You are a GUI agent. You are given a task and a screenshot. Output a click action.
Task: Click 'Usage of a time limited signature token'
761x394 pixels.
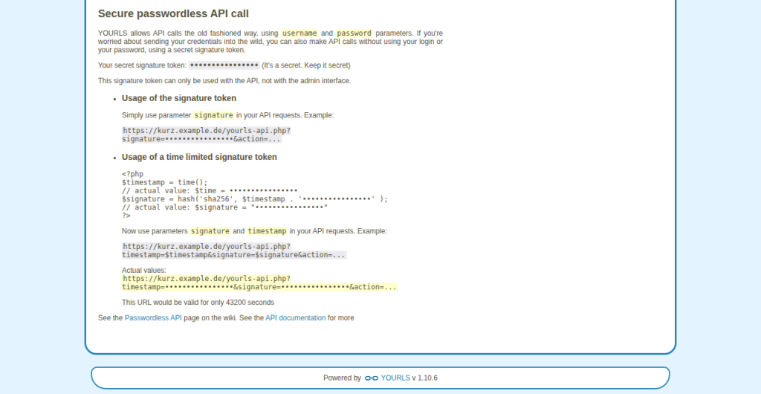pos(199,157)
